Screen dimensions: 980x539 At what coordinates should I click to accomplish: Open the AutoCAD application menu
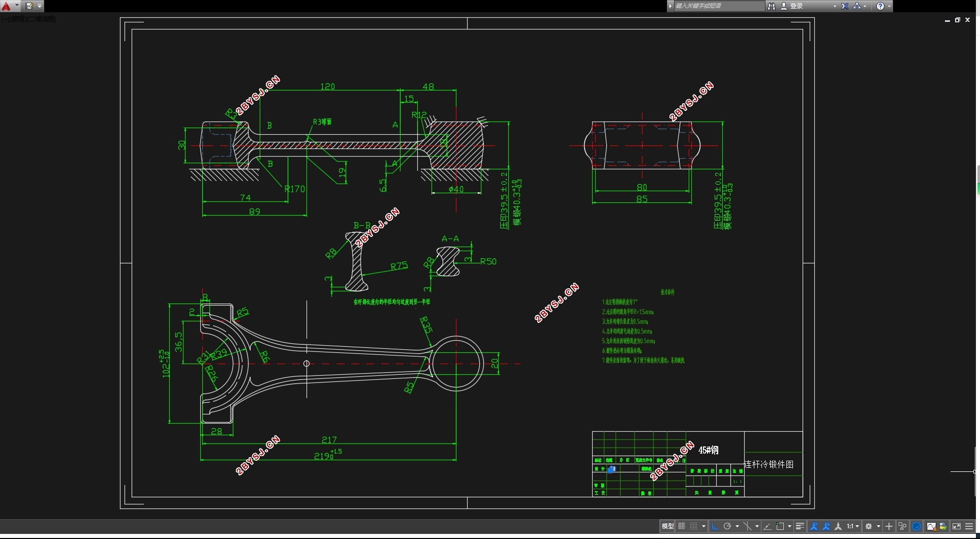pos(6,6)
